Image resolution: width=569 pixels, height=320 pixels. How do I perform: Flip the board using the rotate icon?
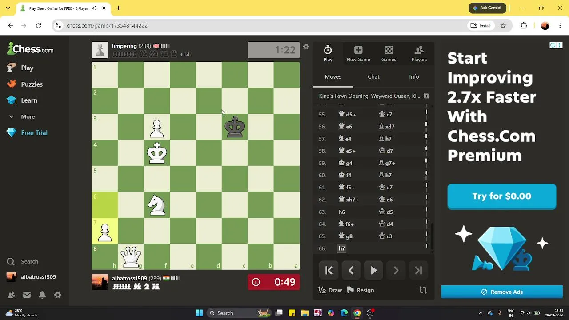point(423,290)
